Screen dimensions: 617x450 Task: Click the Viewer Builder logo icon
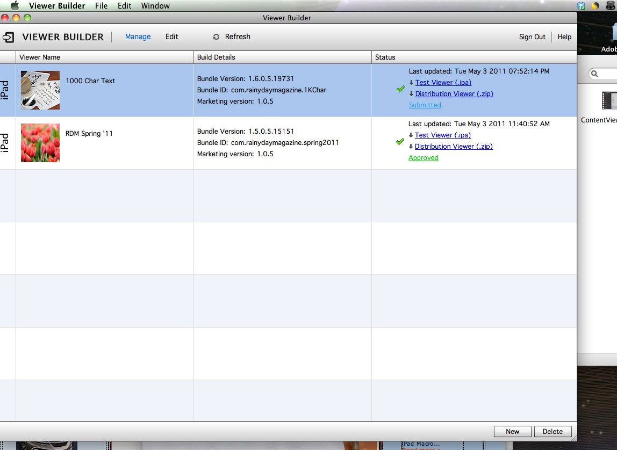[8, 37]
